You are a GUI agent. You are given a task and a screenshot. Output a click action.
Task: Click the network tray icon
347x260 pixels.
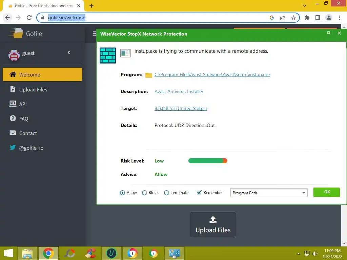[307, 253]
